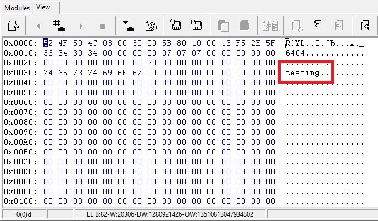
Task: Select byte 5B in row 0x0000
Action: pyautogui.click(x=166, y=43)
